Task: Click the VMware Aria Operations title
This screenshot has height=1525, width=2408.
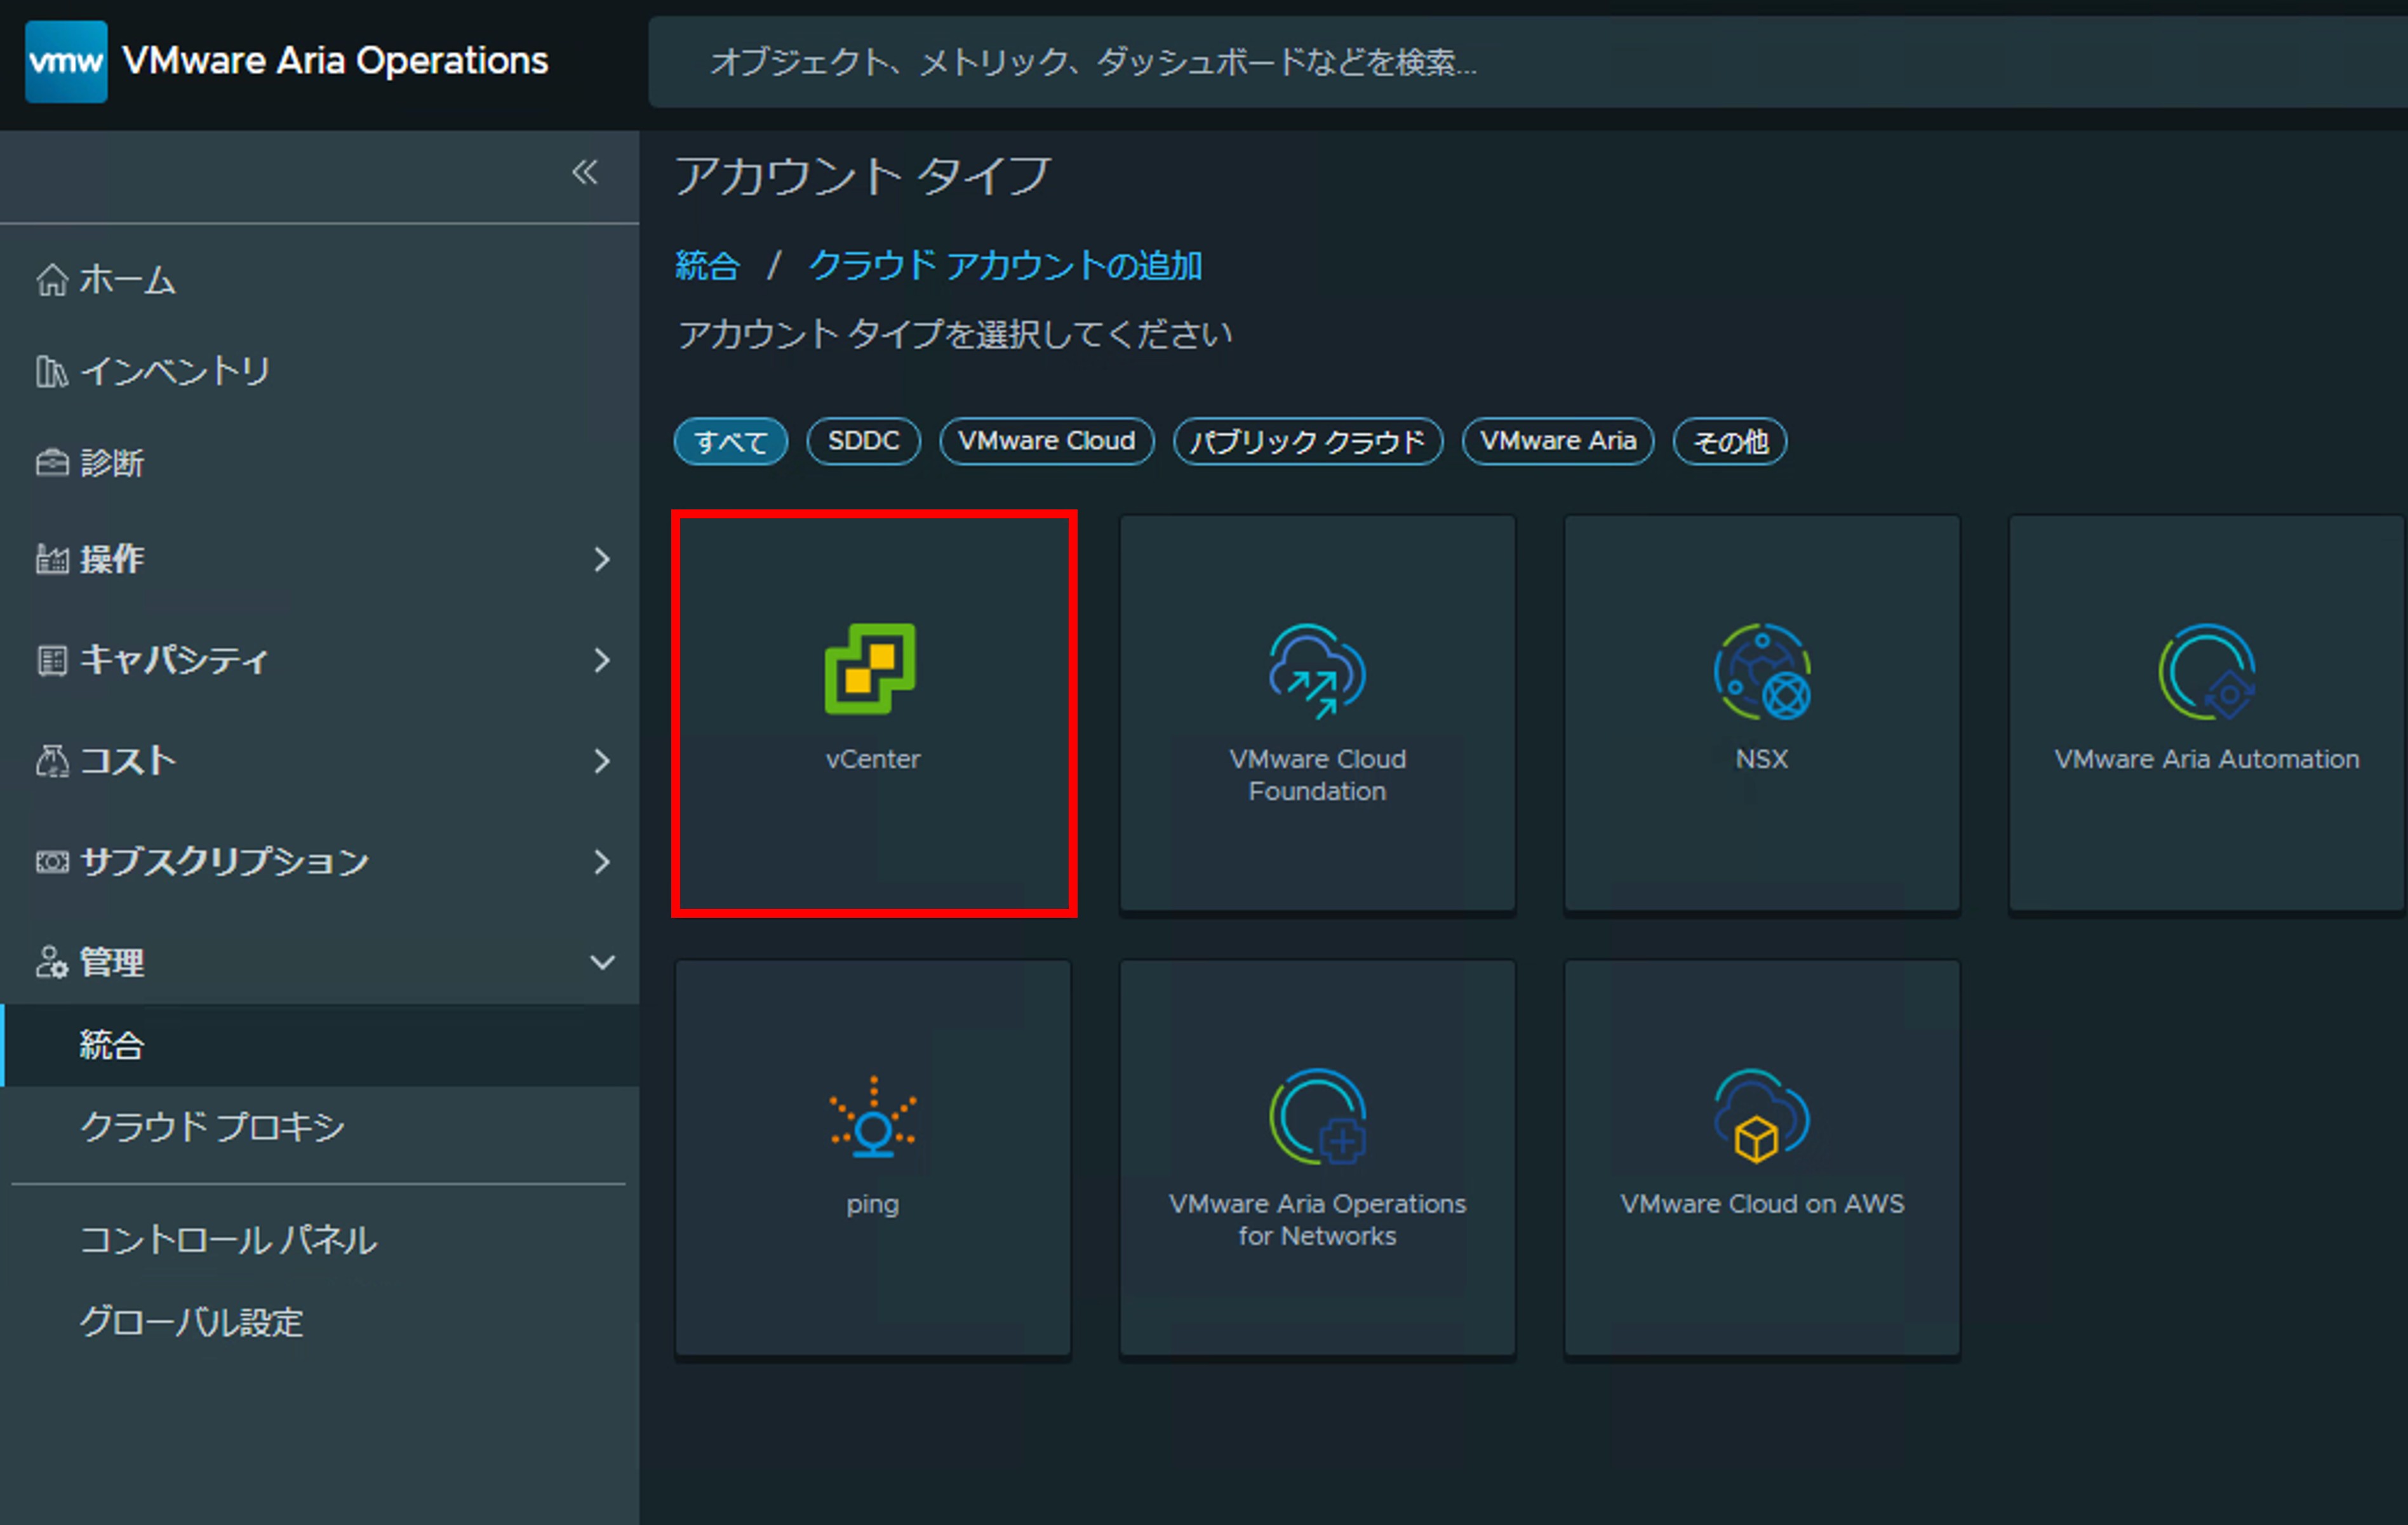Action: [335, 61]
